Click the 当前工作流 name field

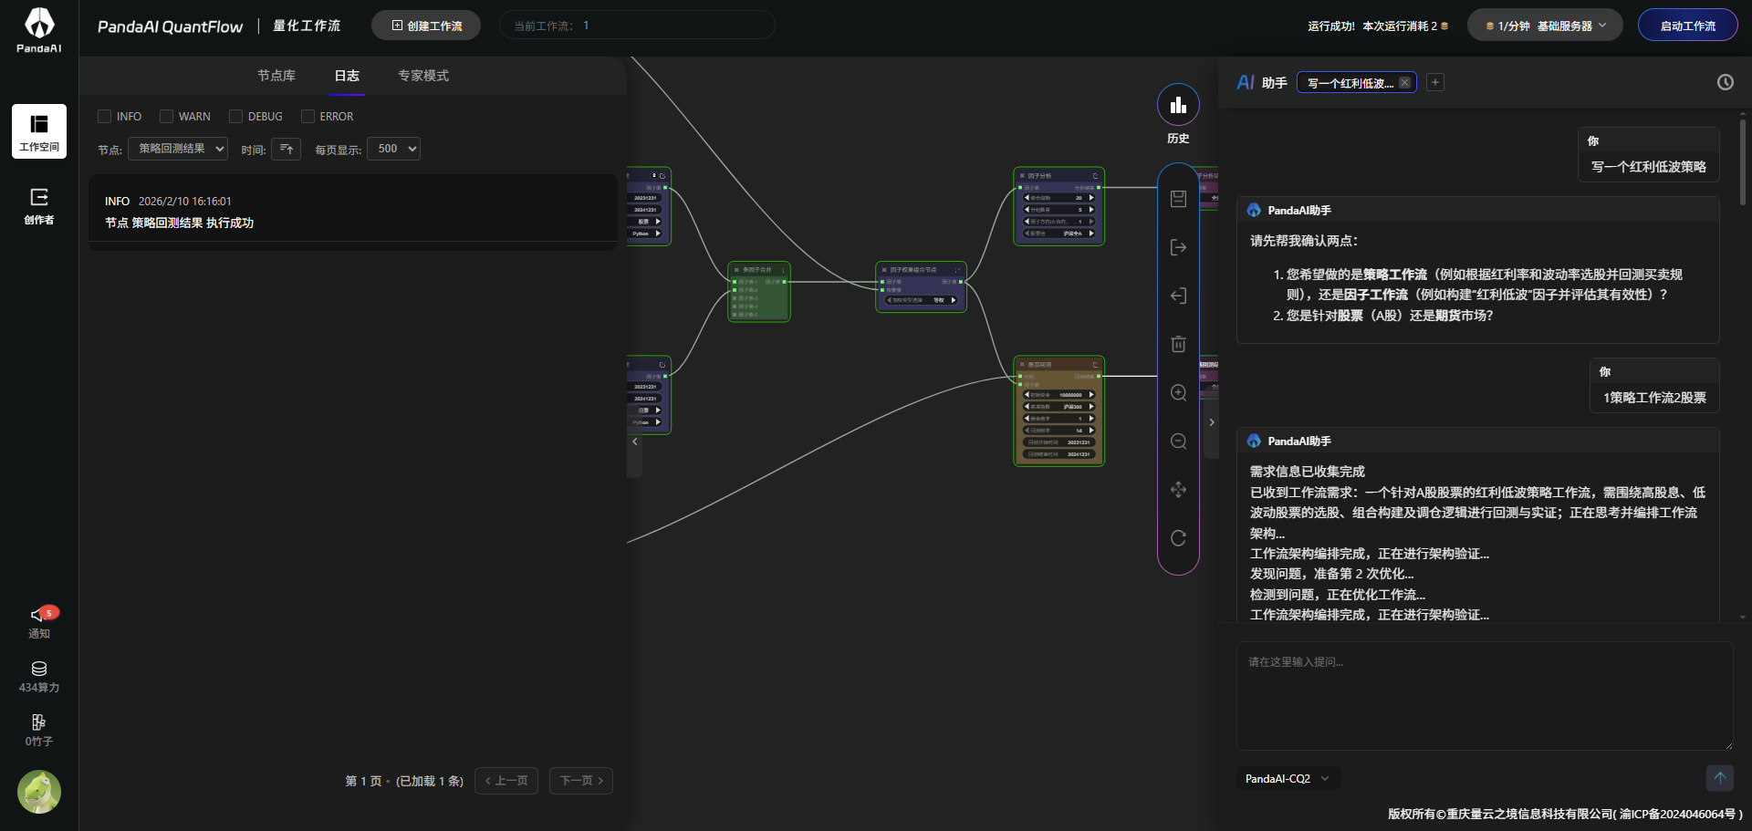(x=637, y=26)
